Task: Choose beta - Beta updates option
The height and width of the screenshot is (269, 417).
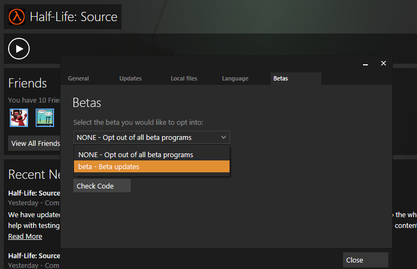Action: 152,166
